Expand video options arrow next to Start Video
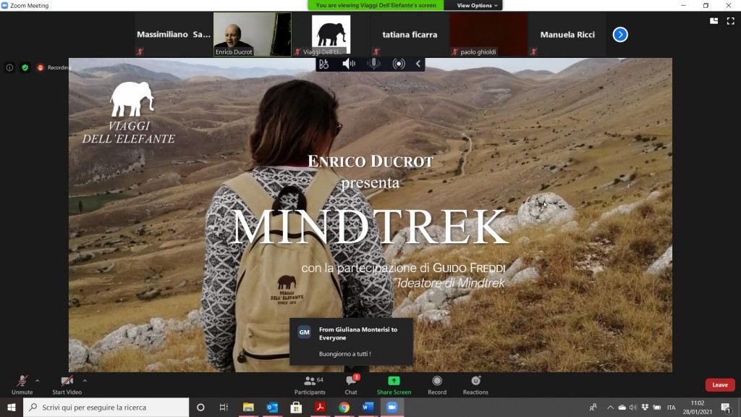The height and width of the screenshot is (417, 741). (85, 380)
